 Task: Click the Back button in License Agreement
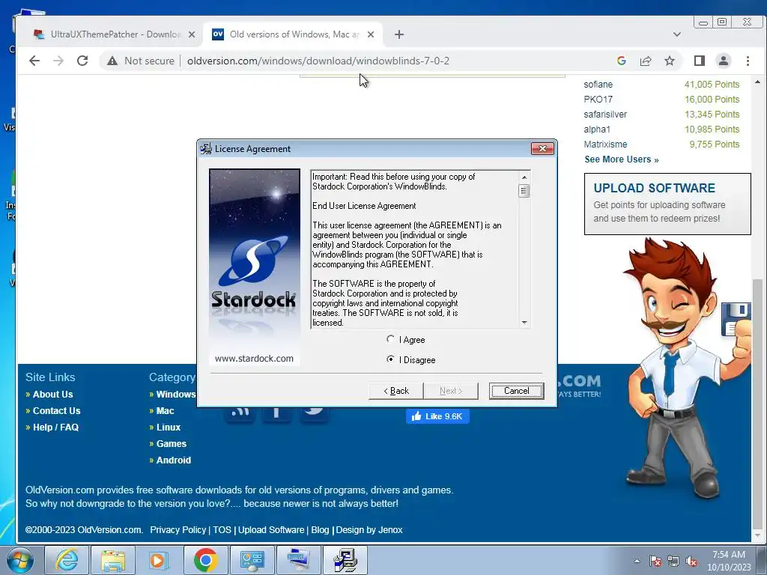395,391
